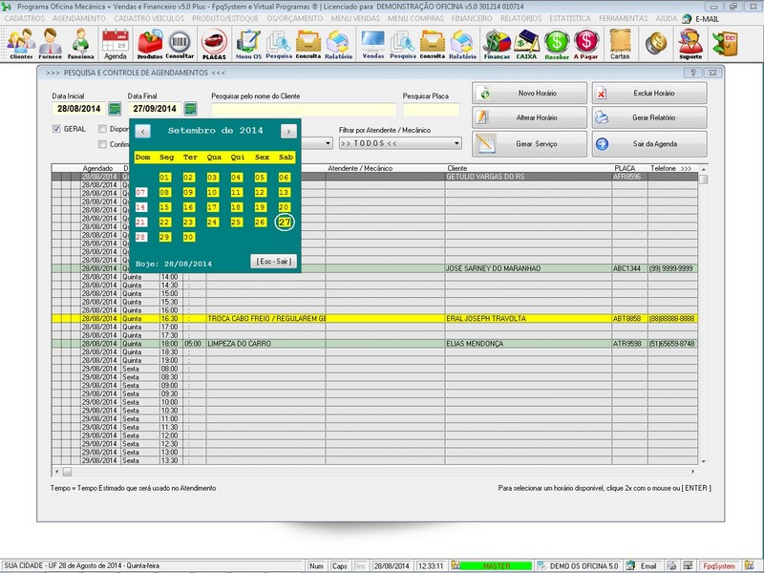Click FpqSystem in the status bar
The height and width of the screenshot is (573, 764).
point(719,565)
